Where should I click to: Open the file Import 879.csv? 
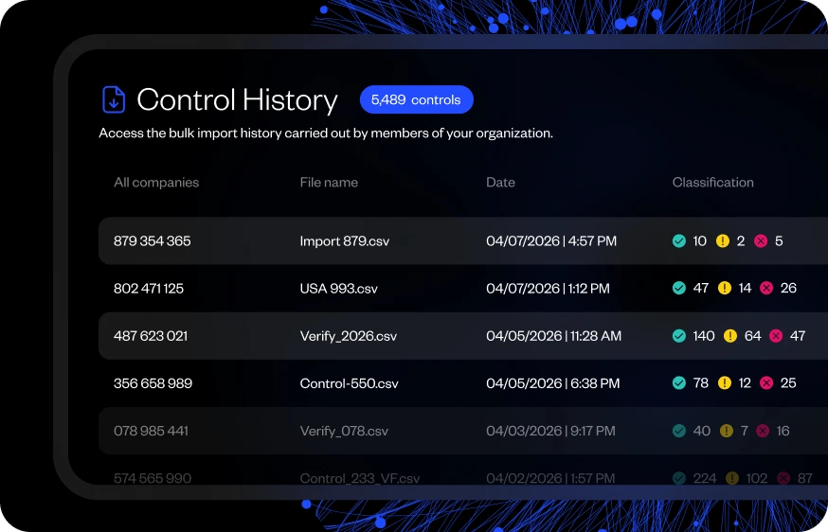click(x=344, y=241)
